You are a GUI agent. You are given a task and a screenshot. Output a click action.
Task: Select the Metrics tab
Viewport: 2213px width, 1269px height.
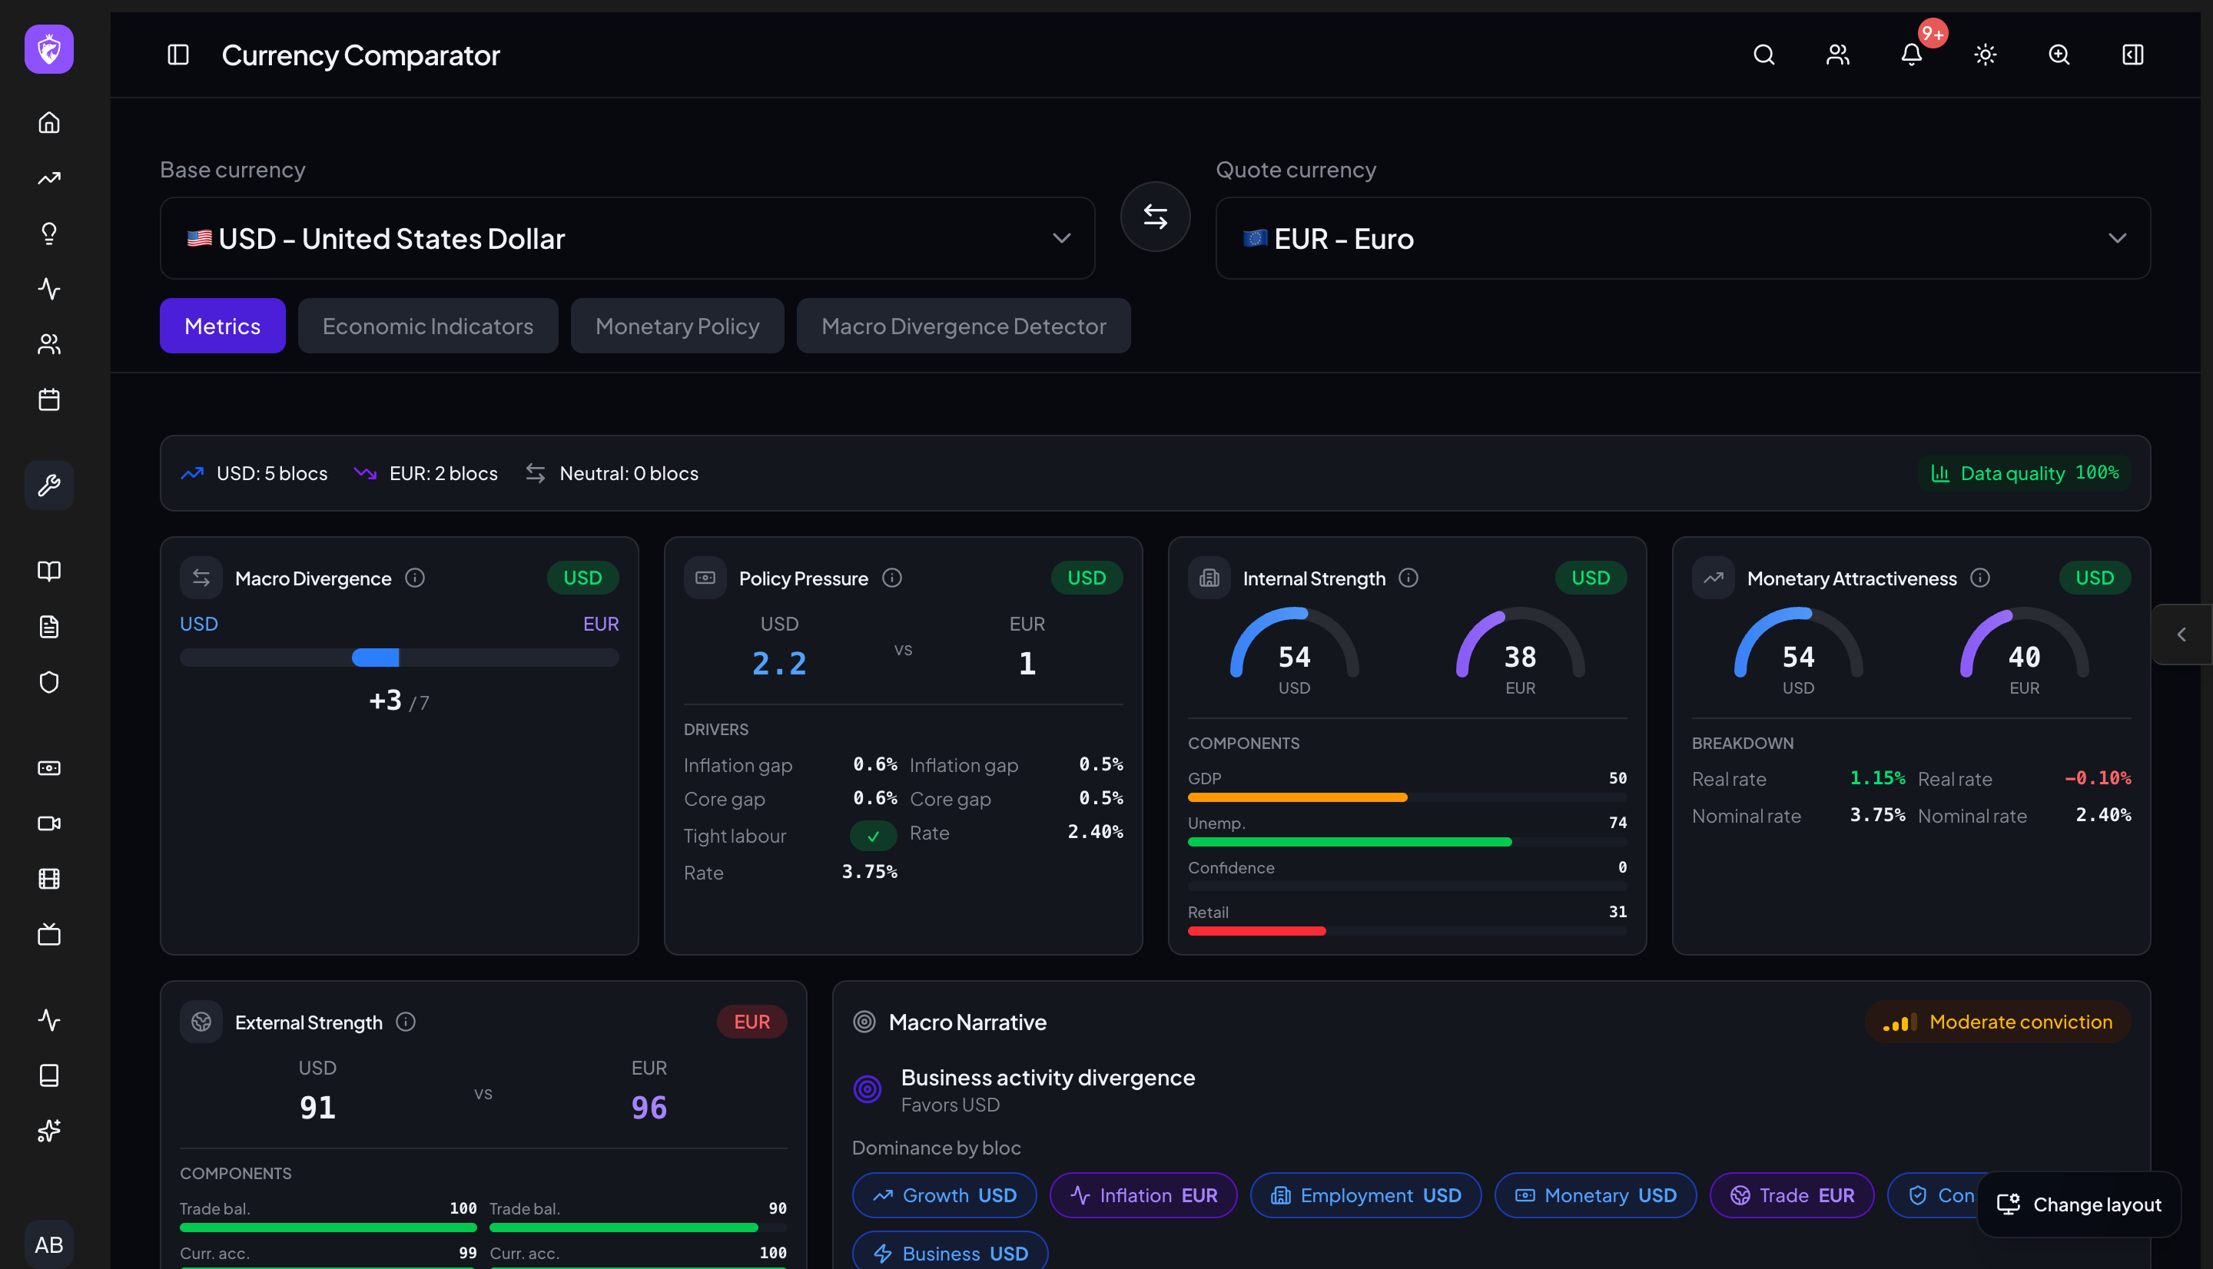pos(222,326)
